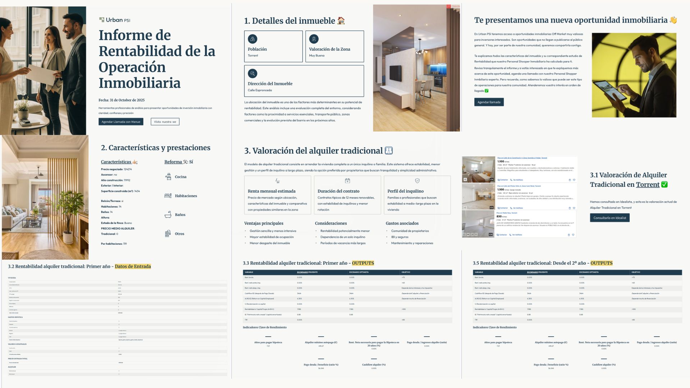Click the Muy Buena zone rating text

(317, 55)
